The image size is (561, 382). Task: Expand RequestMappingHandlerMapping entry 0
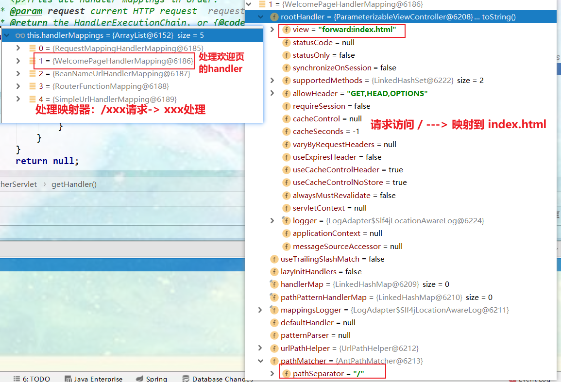click(x=18, y=48)
